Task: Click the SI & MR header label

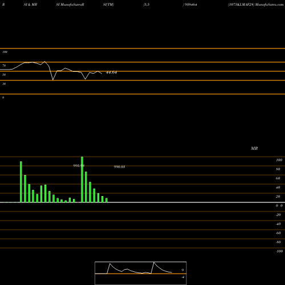Action: tap(30, 5)
